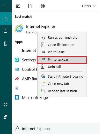Expand the Filters dropdown
This screenshot has width=102, height=134.
(x=89, y=6)
